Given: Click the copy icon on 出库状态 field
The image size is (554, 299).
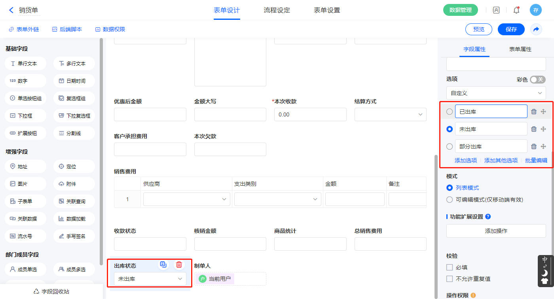Looking at the screenshot, I should tap(163, 265).
